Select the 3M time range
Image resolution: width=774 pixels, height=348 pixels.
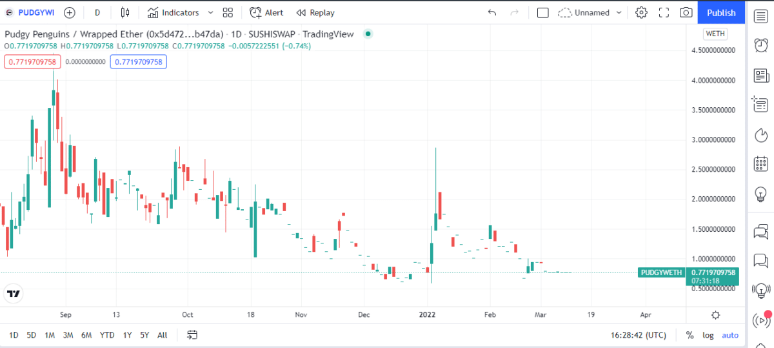[68, 334]
